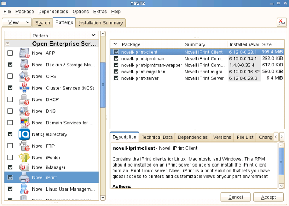The width and height of the screenshot is (289, 206).
Task: Select the novell-iprint-migration package row
Action: (197, 72)
